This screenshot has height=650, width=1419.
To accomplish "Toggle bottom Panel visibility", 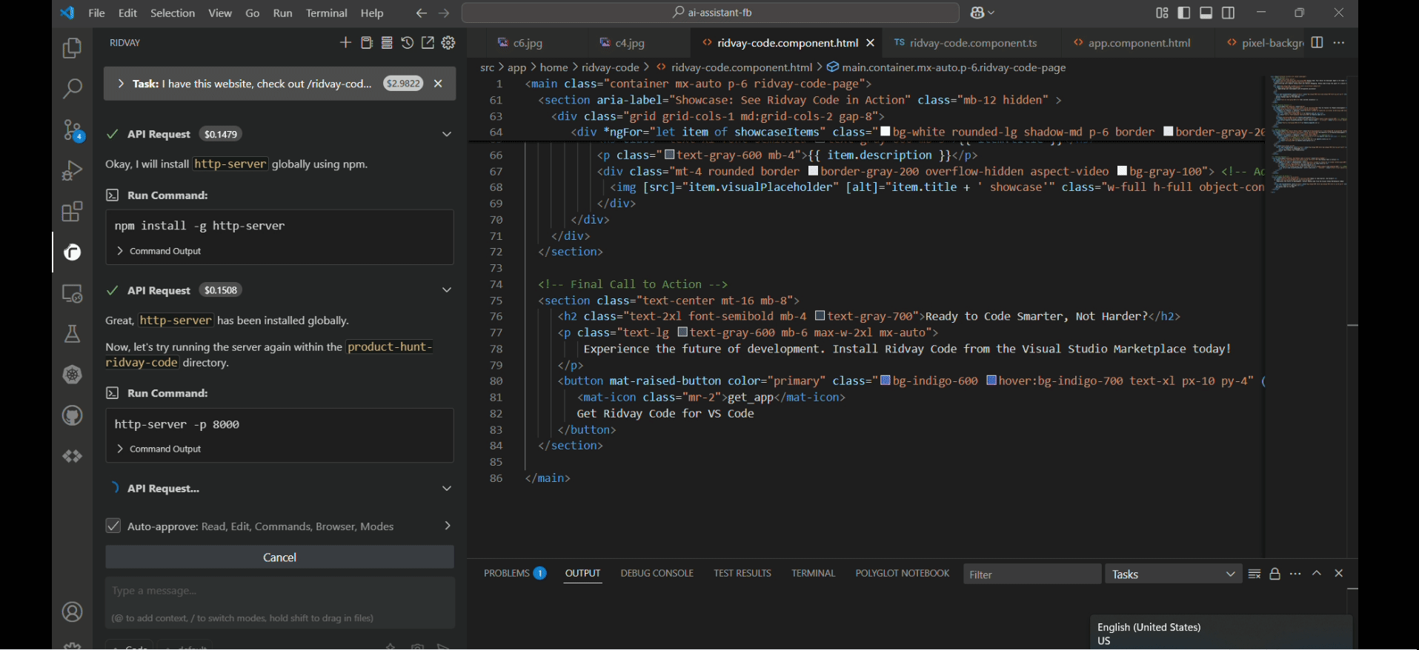I will pos(1206,13).
